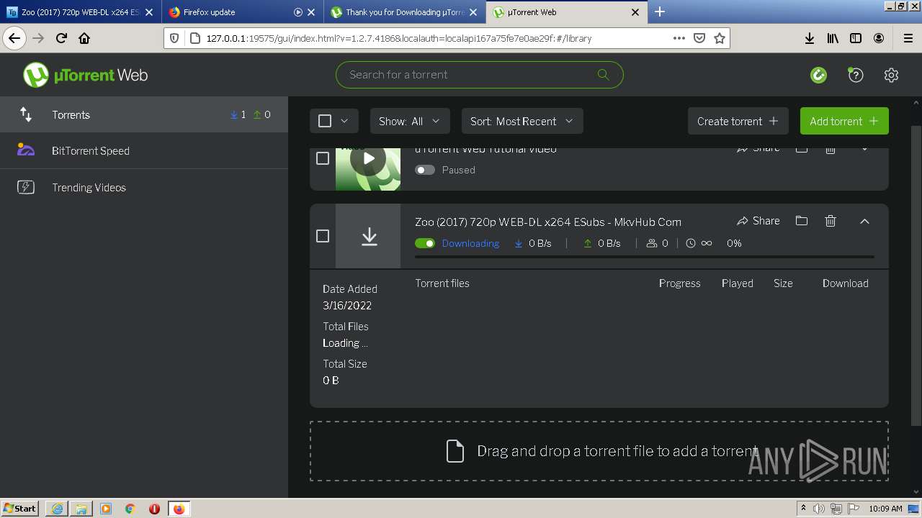Viewport: 922px width, 518px height.
Task: Open the help question mark icon
Action: pos(855,75)
